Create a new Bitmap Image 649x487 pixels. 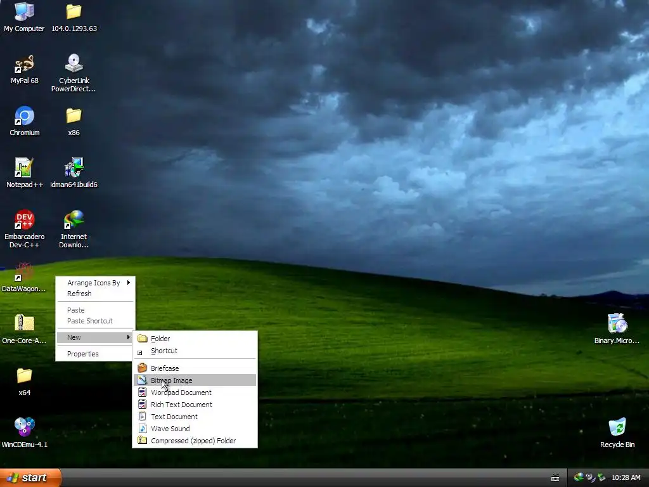[195, 380]
